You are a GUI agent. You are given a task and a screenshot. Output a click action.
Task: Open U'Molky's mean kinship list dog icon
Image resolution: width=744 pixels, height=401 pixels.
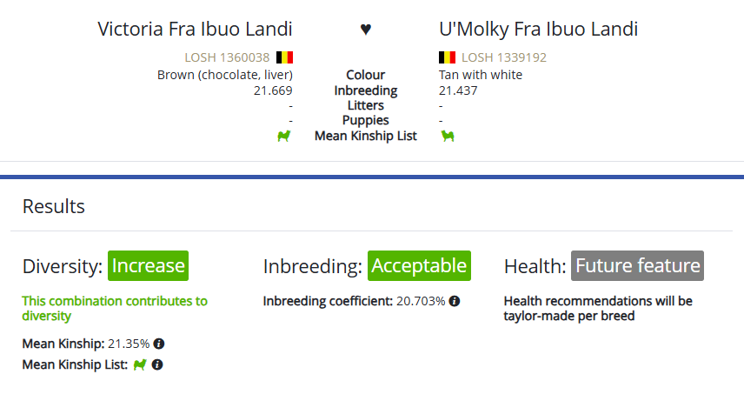[448, 136]
